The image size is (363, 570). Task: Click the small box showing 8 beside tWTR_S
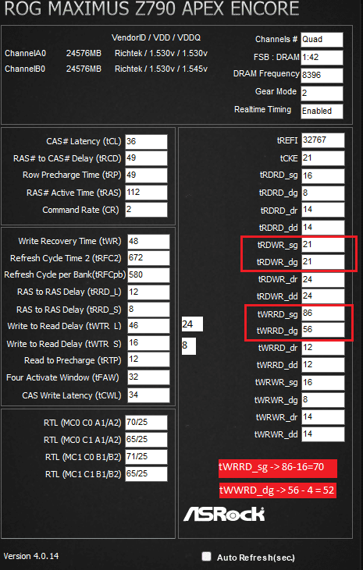(189, 346)
